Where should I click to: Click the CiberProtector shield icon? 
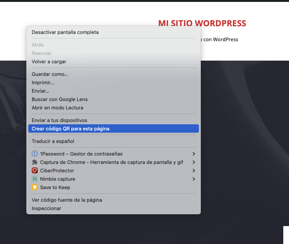coord(35,170)
